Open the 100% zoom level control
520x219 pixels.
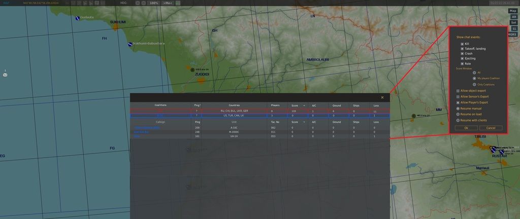click(x=153, y=3)
